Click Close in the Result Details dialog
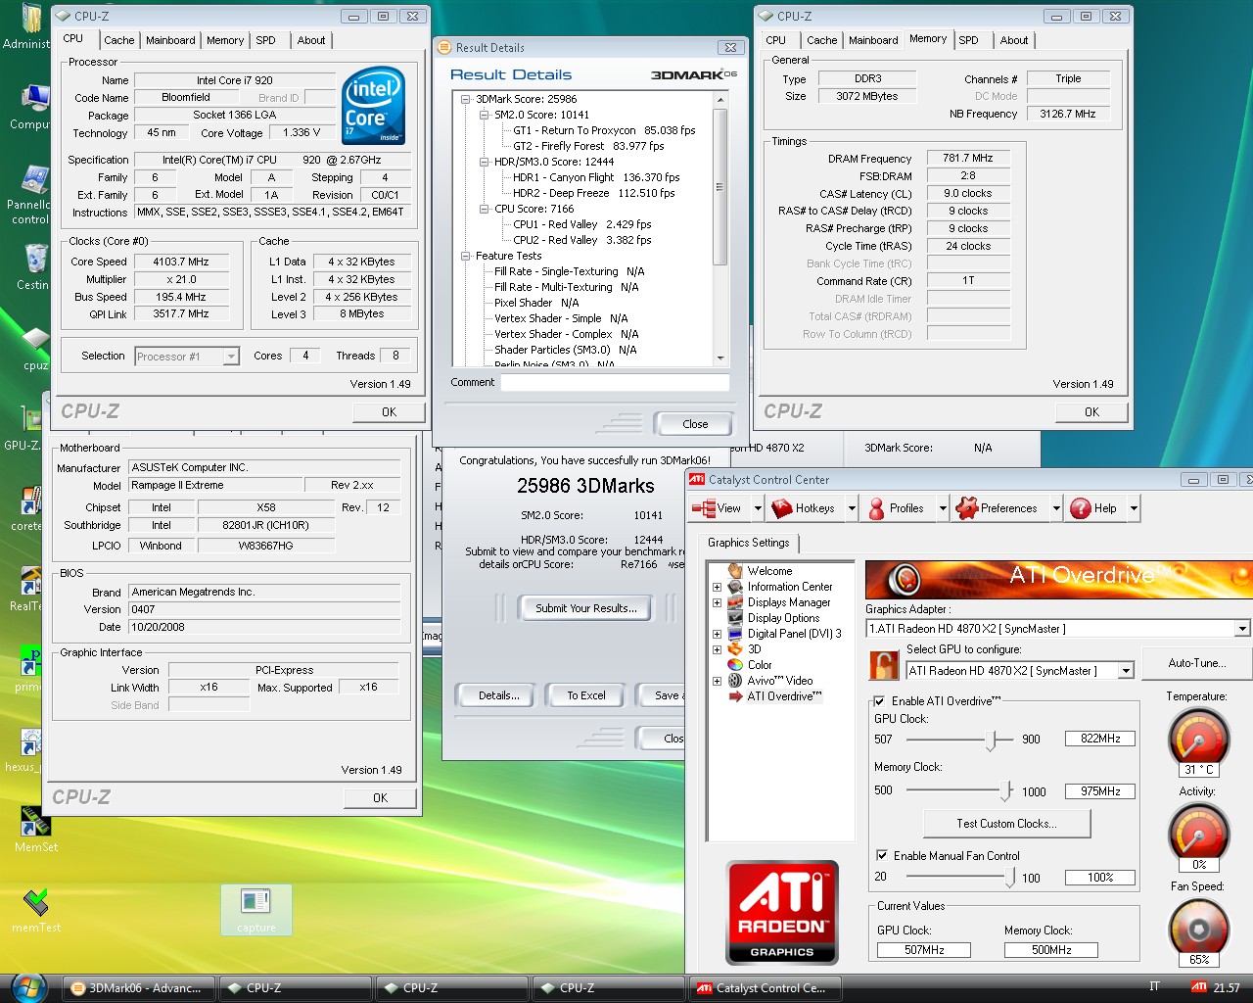 pyautogui.click(x=695, y=424)
